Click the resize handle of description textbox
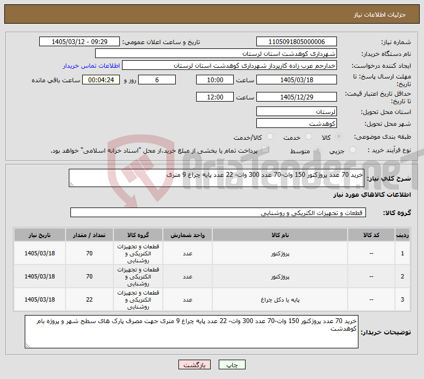Screen dimensions: 424x379 pyautogui.click(x=71, y=184)
